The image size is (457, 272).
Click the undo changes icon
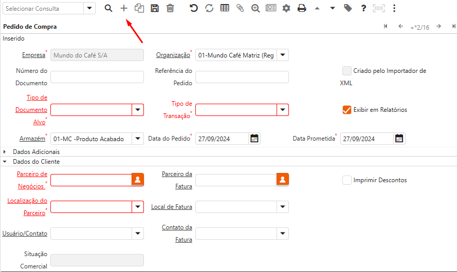pyautogui.click(x=193, y=8)
